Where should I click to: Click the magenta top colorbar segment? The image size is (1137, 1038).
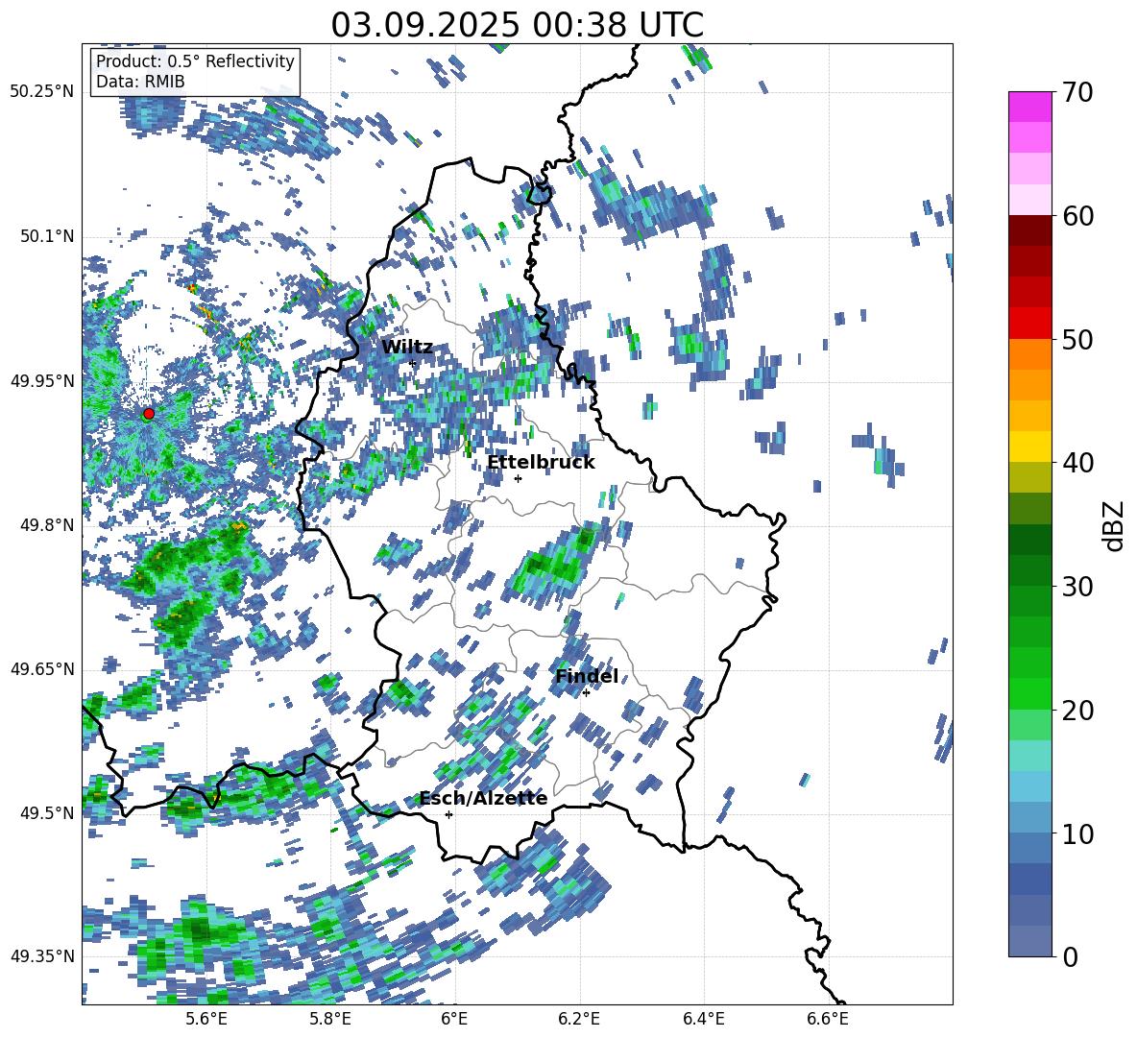1029,107
